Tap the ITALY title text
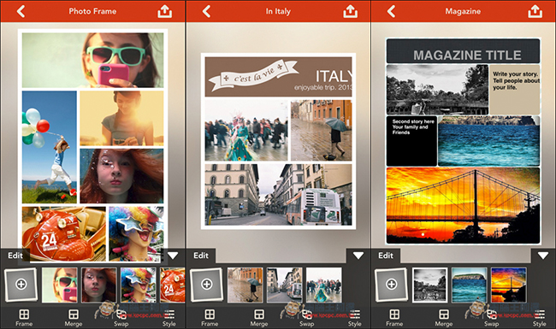The width and height of the screenshot is (556, 329). tap(334, 77)
